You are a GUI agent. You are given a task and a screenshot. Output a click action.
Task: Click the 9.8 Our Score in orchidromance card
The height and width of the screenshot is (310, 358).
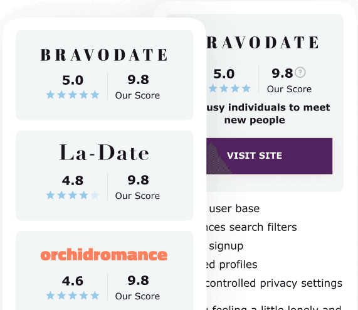point(138,287)
